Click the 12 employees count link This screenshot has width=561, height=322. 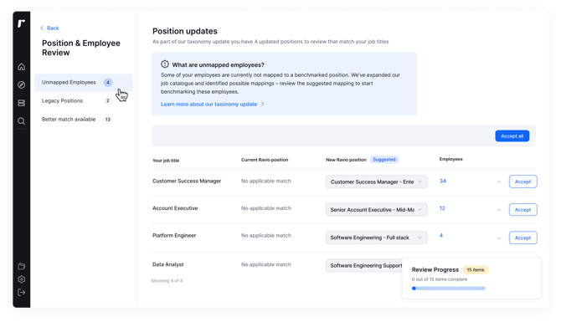[442, 208]
